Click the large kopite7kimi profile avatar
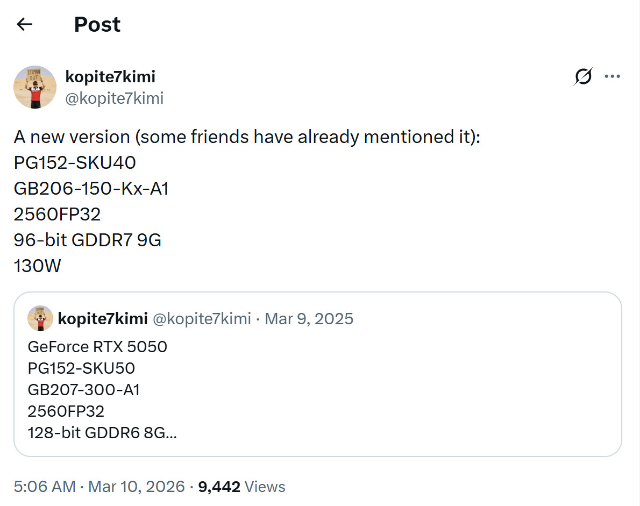 pyautogui.click(x=35, y=87)
